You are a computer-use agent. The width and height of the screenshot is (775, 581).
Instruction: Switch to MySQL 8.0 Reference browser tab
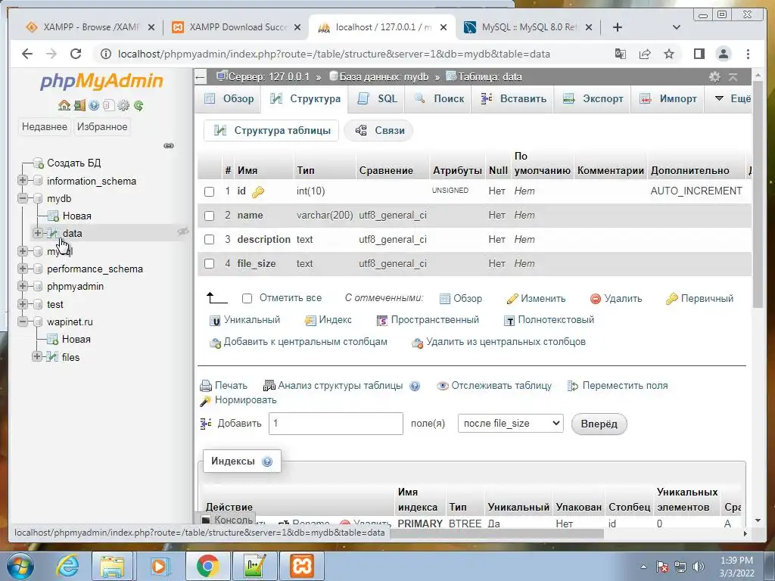click(x=528, y=27)
